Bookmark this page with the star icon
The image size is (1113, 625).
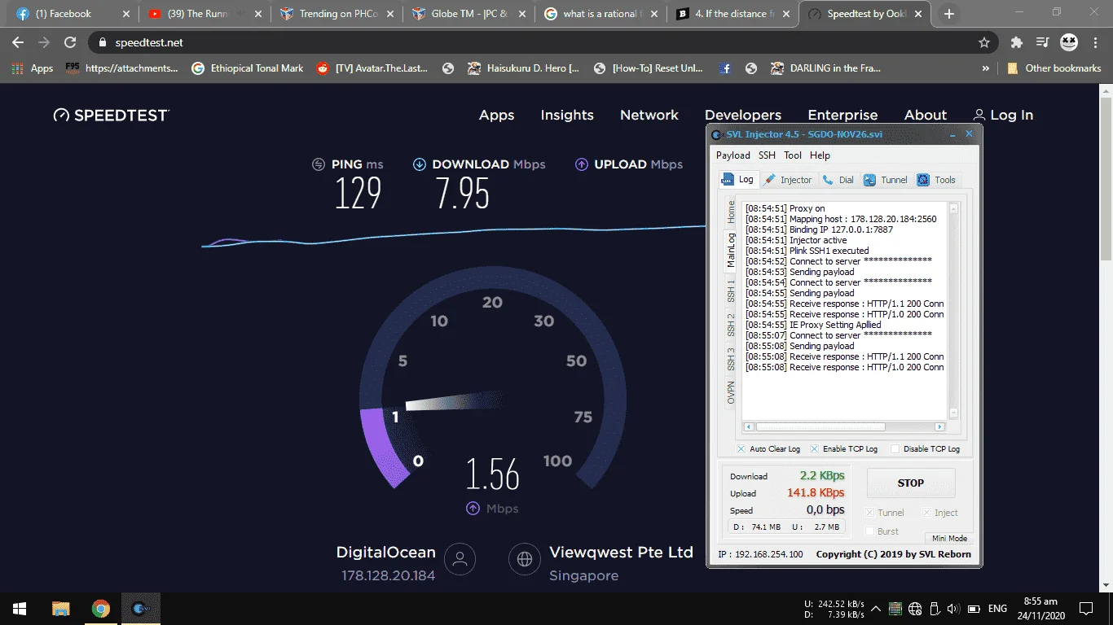pyautogui.click(x=984, y=42)
